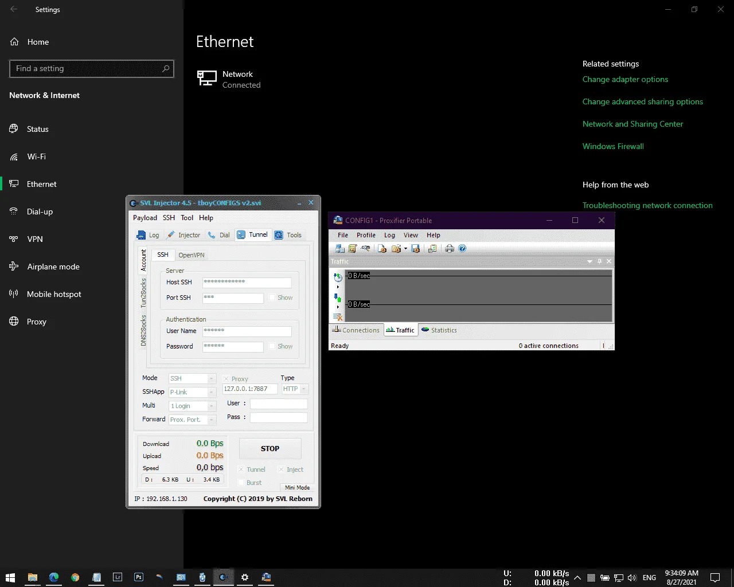Viewport: 734px width, 587px height.
Task: Open the Windows Firewall link
Action: pos(613,146)
